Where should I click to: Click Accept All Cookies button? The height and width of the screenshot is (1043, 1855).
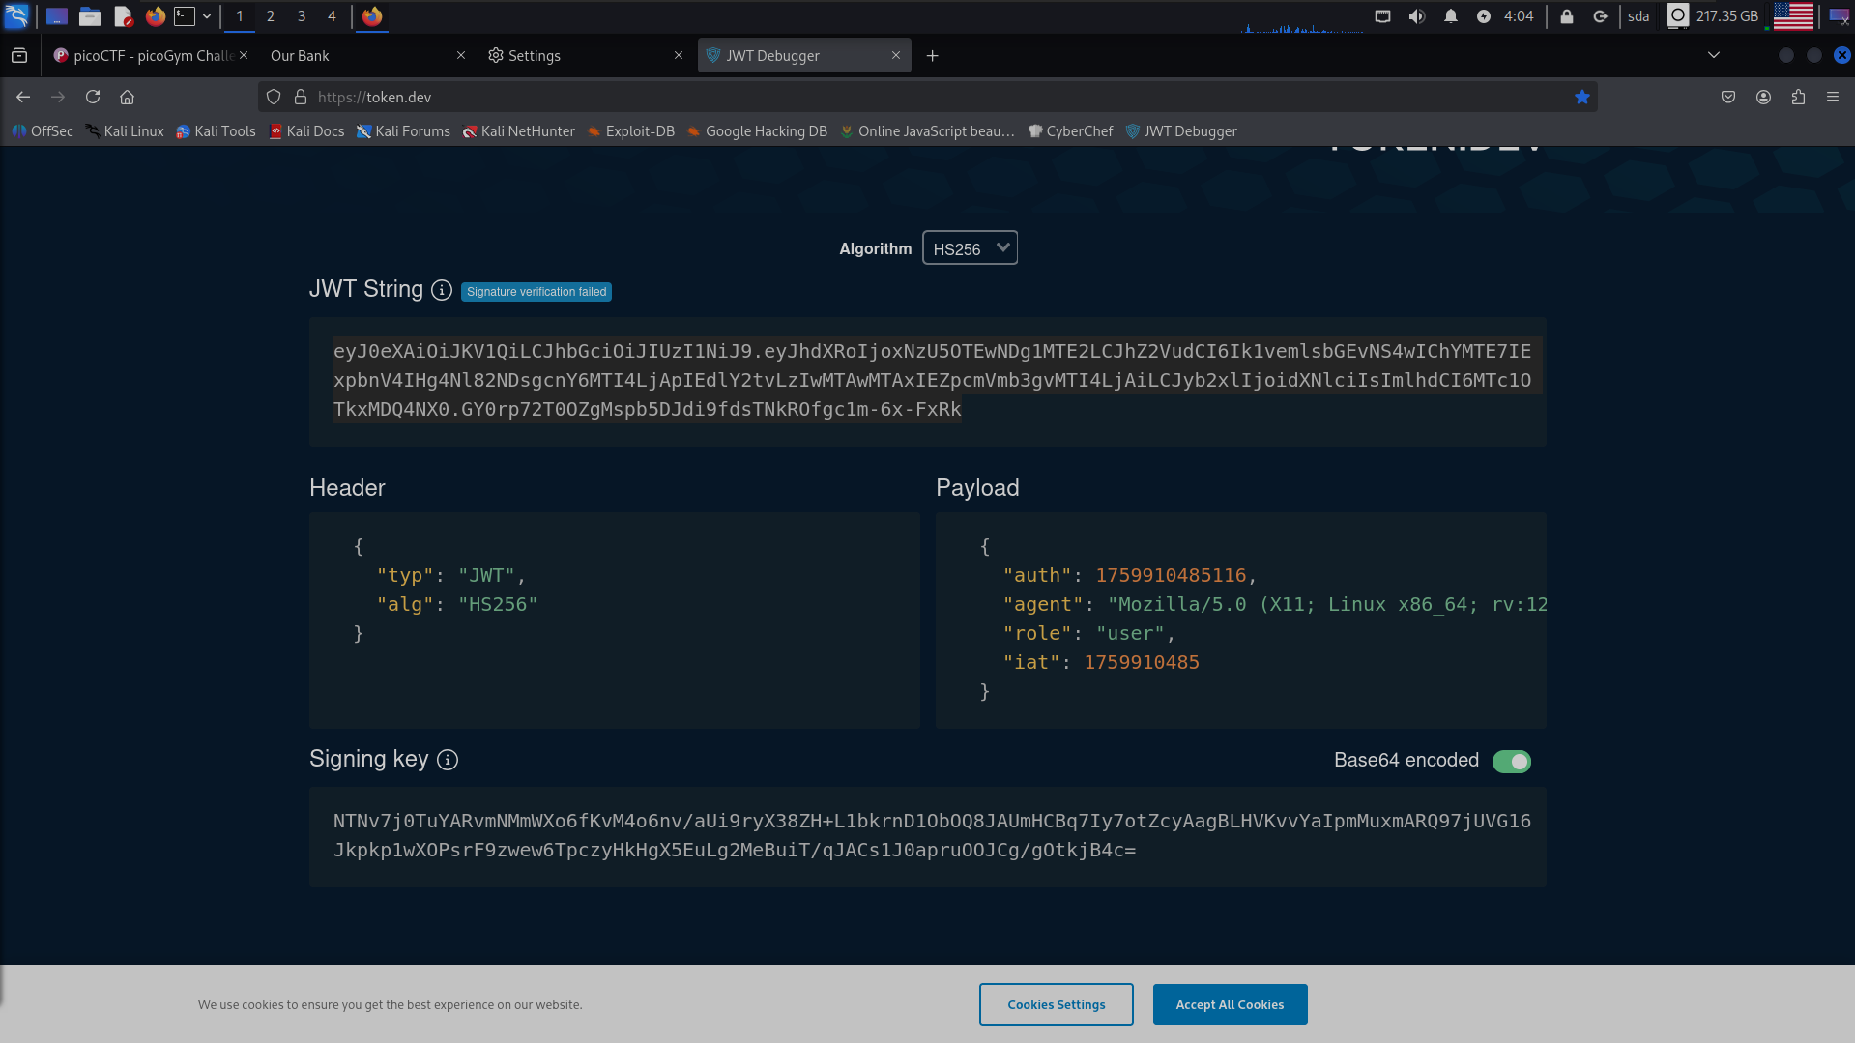pyautogui.click(x=1230, y=1004)
